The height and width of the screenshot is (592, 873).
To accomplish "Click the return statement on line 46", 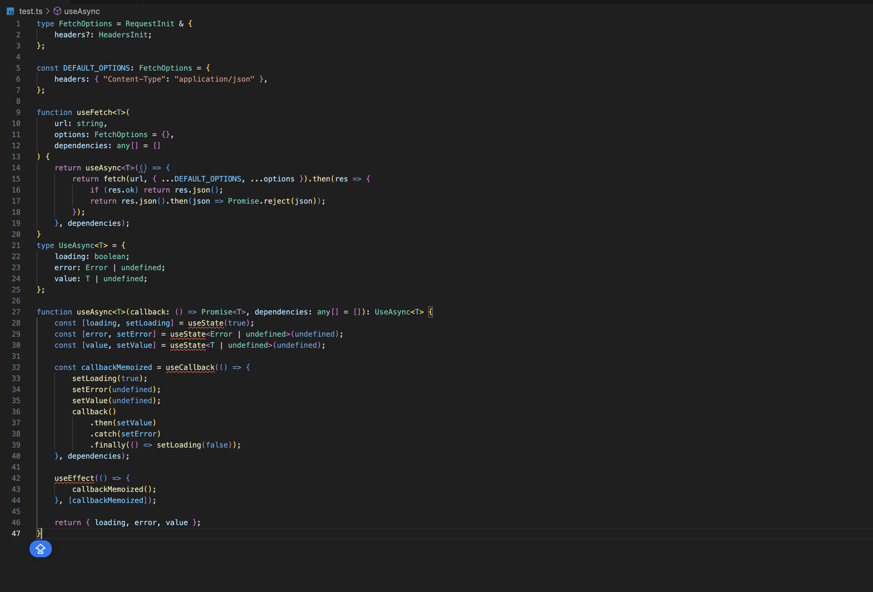I will point(128,523).
